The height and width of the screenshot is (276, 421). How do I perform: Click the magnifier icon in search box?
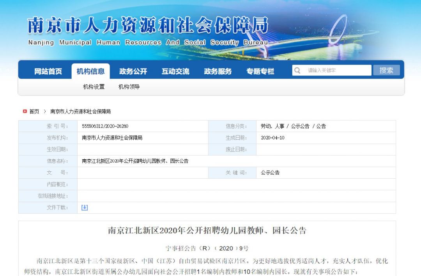pyautogui.click(x=297, y=70)
